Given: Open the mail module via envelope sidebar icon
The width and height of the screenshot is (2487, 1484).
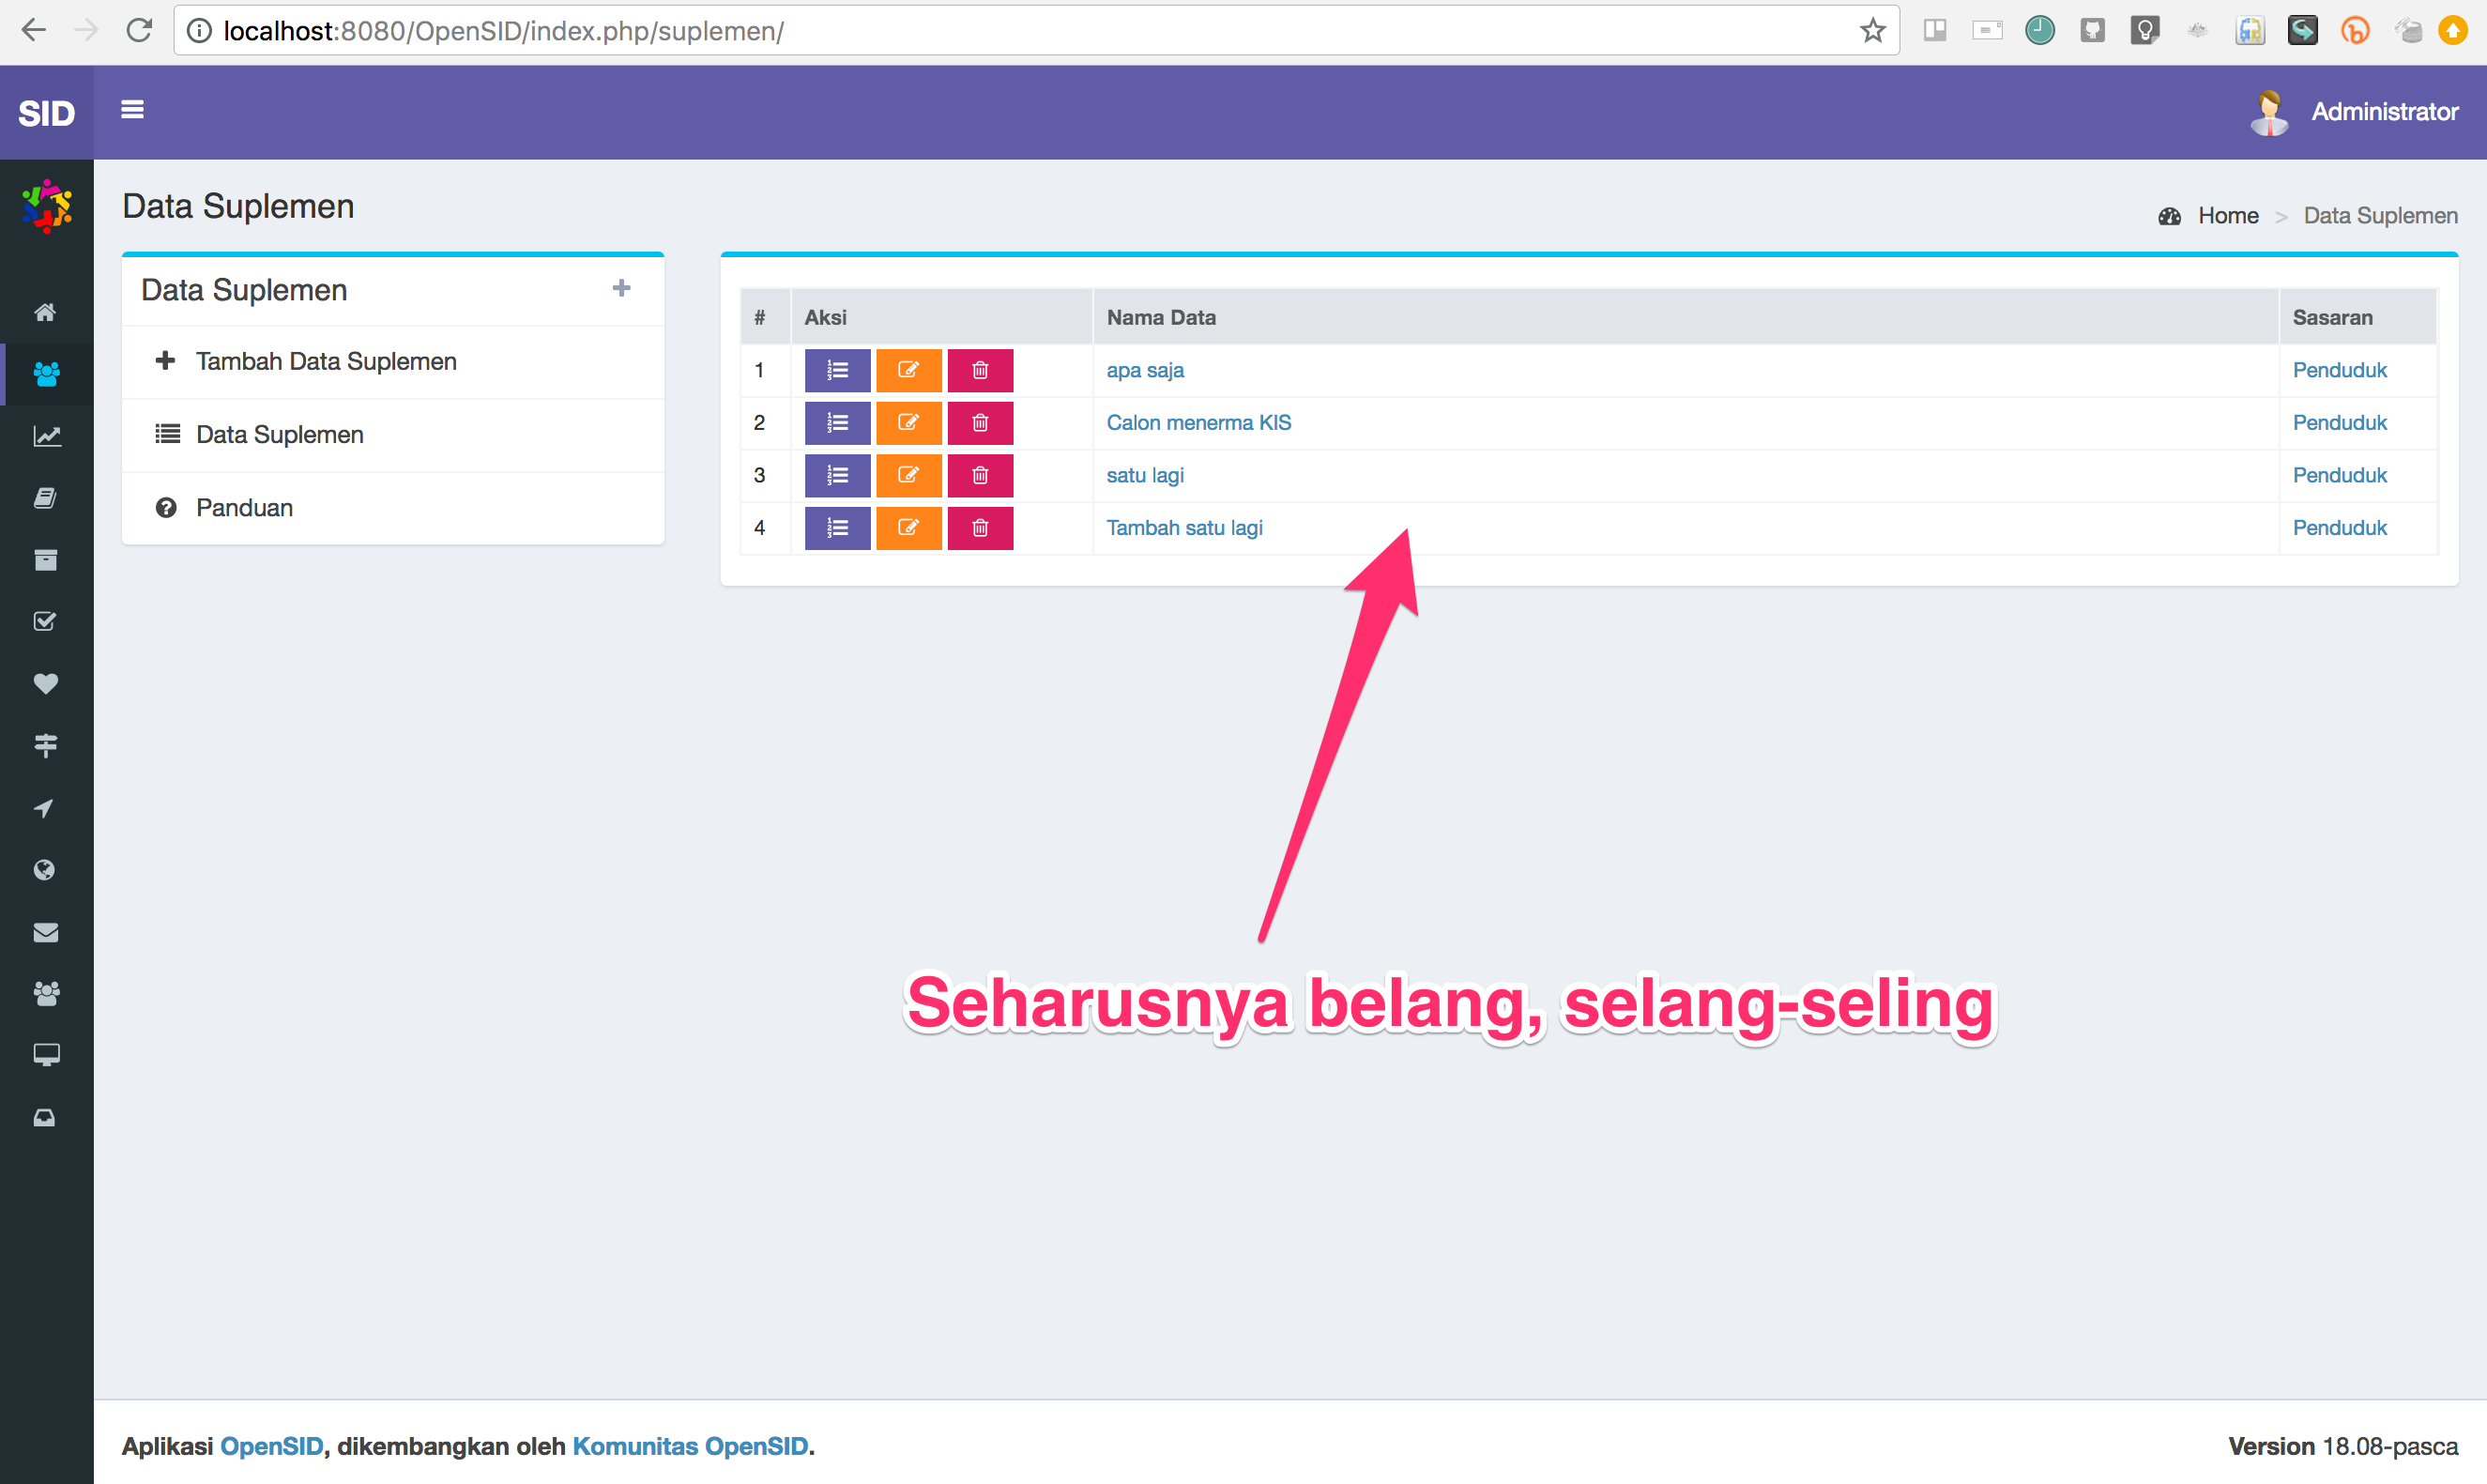Looking at the screenshot, I should [x=45, y=932].
